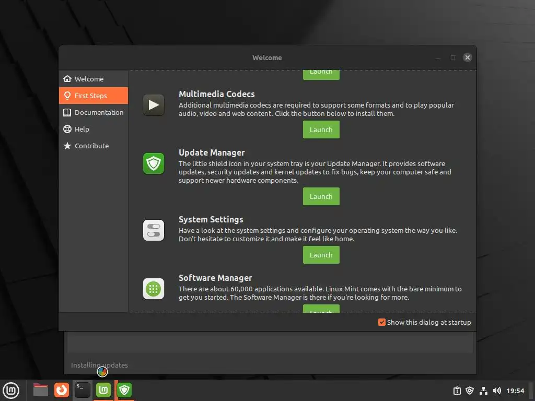The width and height of the screenshot is (535, 401).
Task: Launch the Multimedia Codecs installer
Action: click(x=321, y=129)
